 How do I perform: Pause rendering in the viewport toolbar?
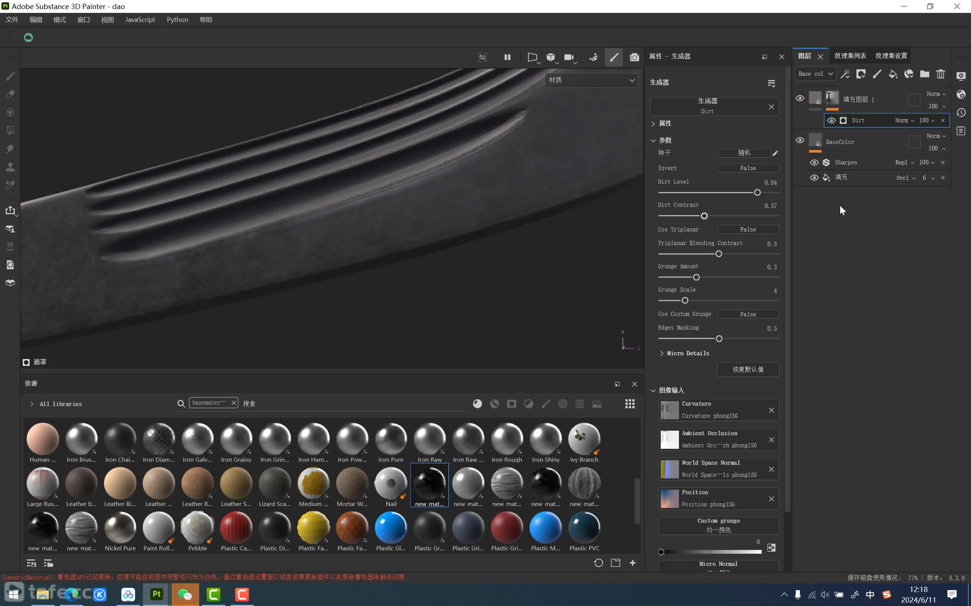pos(507,57)
